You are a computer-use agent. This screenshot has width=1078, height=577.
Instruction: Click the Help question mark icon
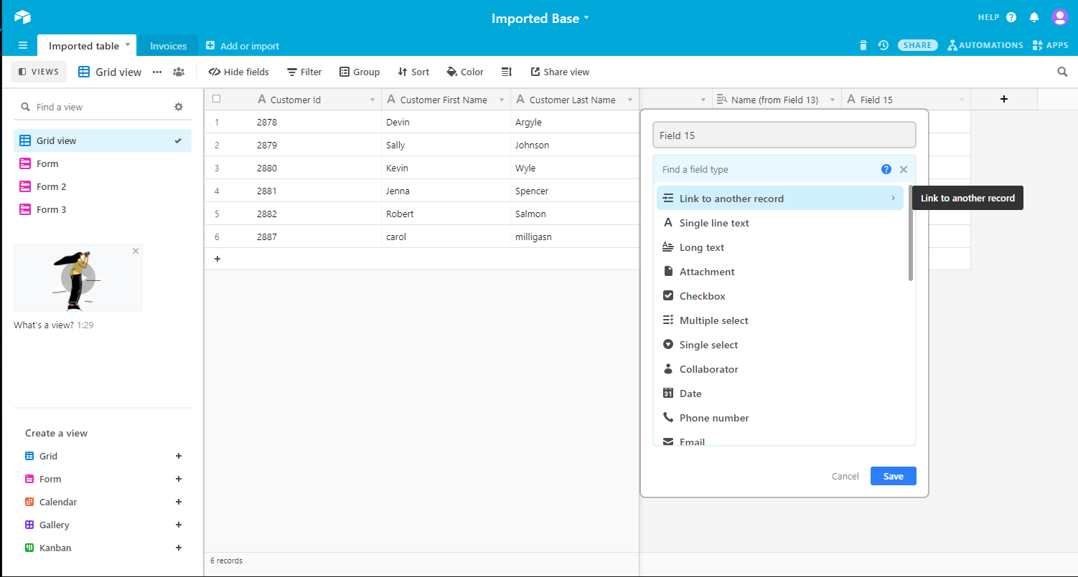[x=1011, y=17]
